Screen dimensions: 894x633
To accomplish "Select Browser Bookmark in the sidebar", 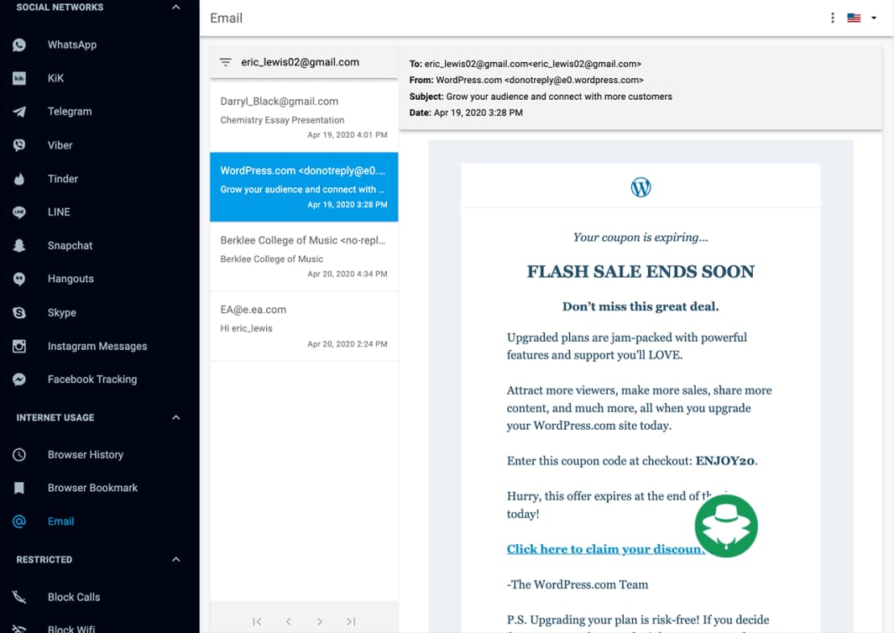I will pos(19,488).
